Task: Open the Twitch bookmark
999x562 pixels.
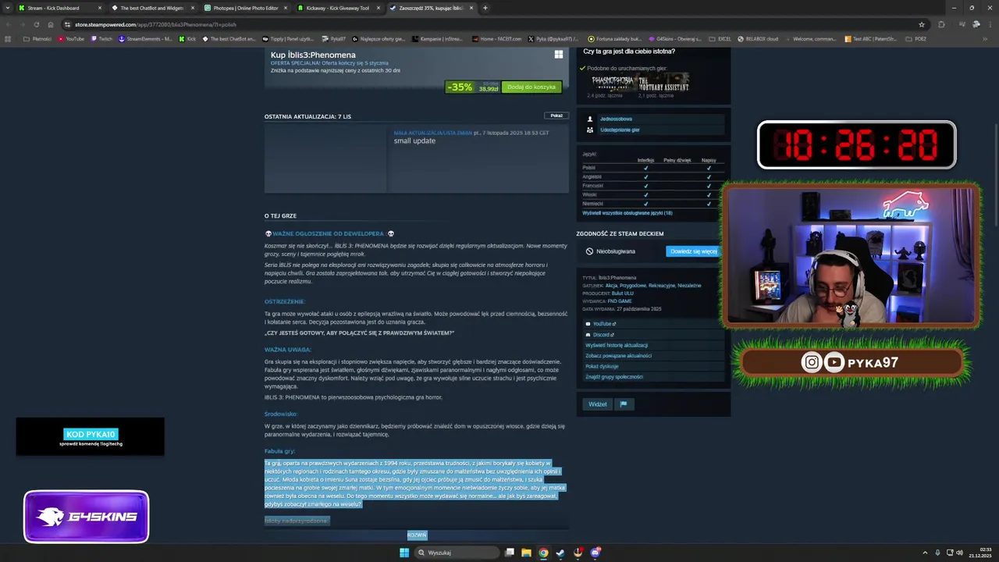Action: pyautogui.click(x=101, y=39)
